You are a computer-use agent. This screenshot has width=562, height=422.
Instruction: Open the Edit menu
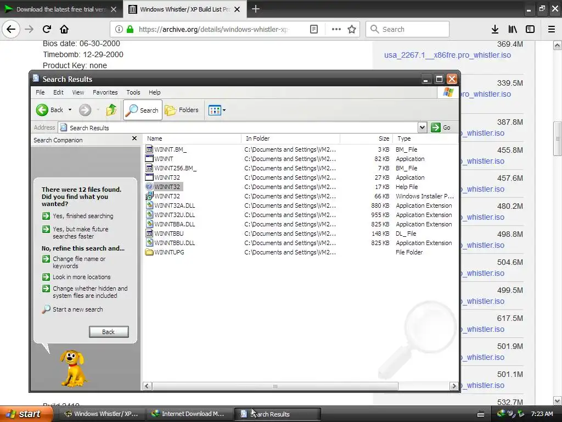58,92
